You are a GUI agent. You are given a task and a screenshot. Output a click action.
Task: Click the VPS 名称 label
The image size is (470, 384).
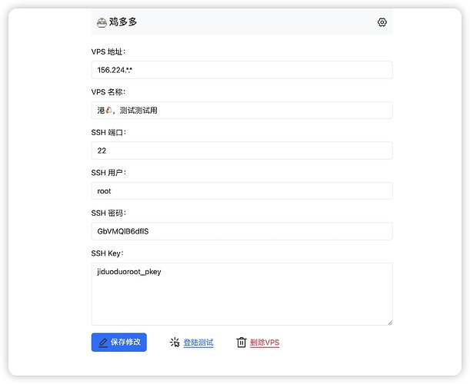pyautogui.click(x=108, y=92)
